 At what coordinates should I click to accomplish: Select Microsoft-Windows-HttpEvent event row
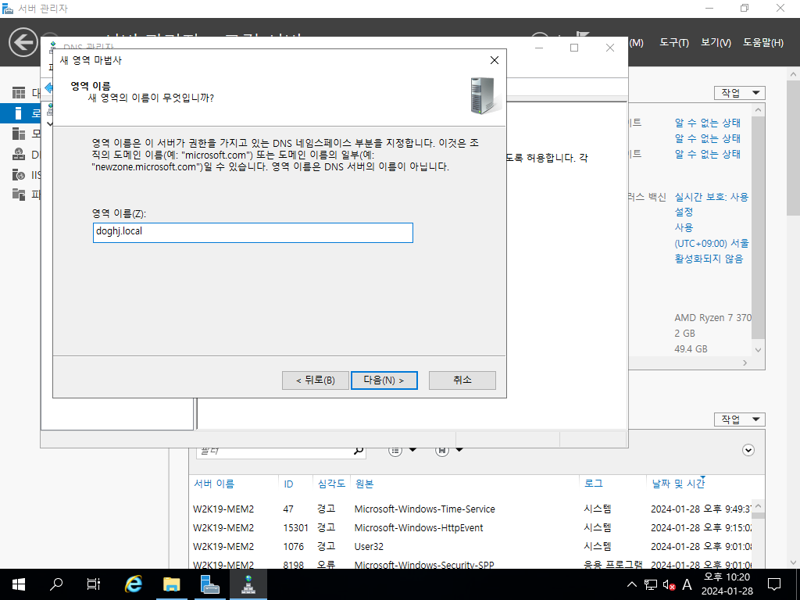click(x=473, y=527)
